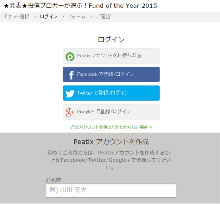The image size is (220, 204).
Task: Jump to the 'フォーム' breadcrumb step
Action: point(76,17)
